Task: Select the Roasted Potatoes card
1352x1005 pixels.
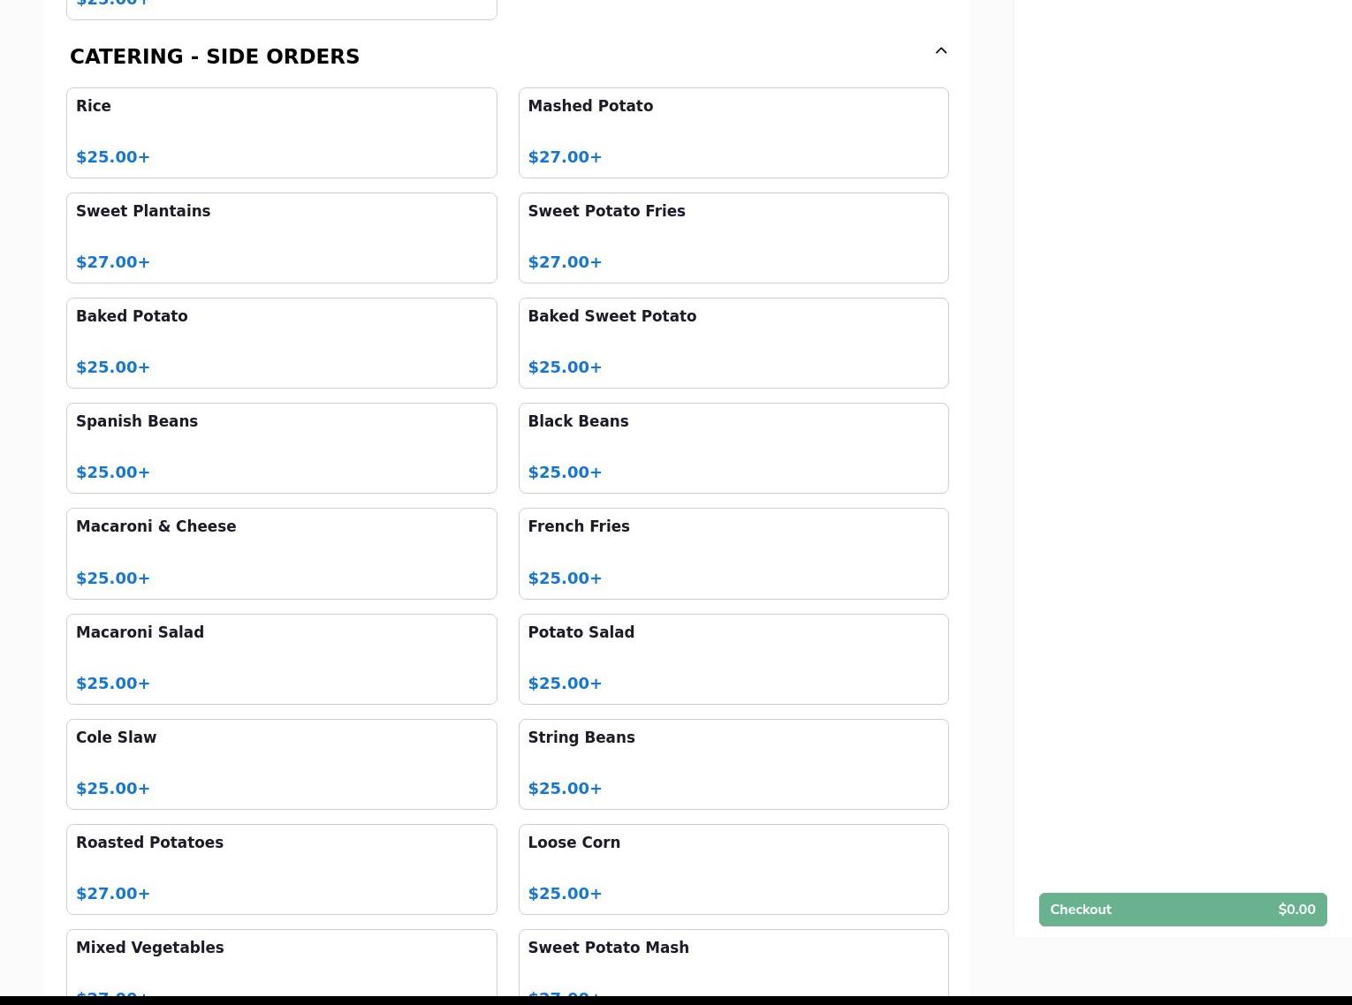Action: pos(282,869)
